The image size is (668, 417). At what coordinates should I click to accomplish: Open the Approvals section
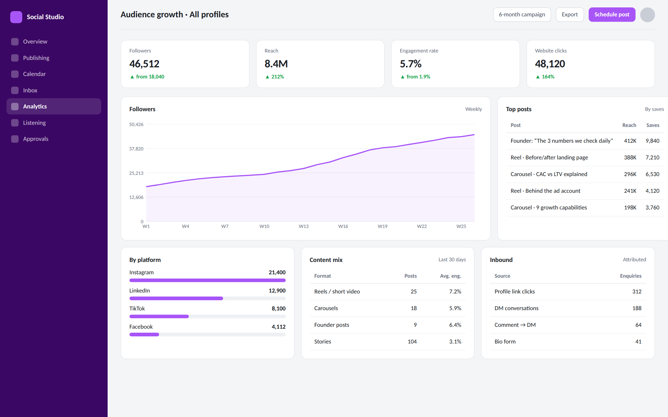pos(54,139)
